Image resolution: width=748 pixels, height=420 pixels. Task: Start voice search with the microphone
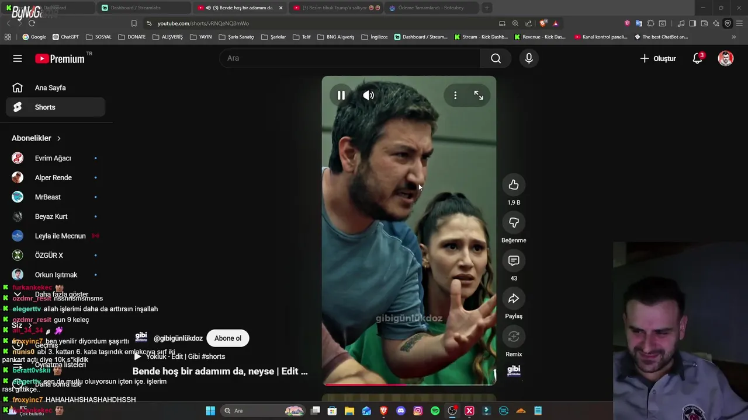529,58
